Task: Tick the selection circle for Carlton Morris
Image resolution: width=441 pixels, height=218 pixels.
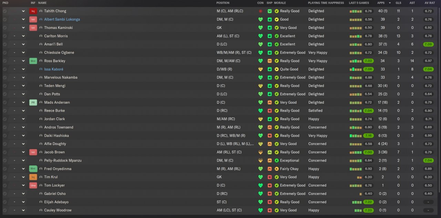Action: [5, 36]
